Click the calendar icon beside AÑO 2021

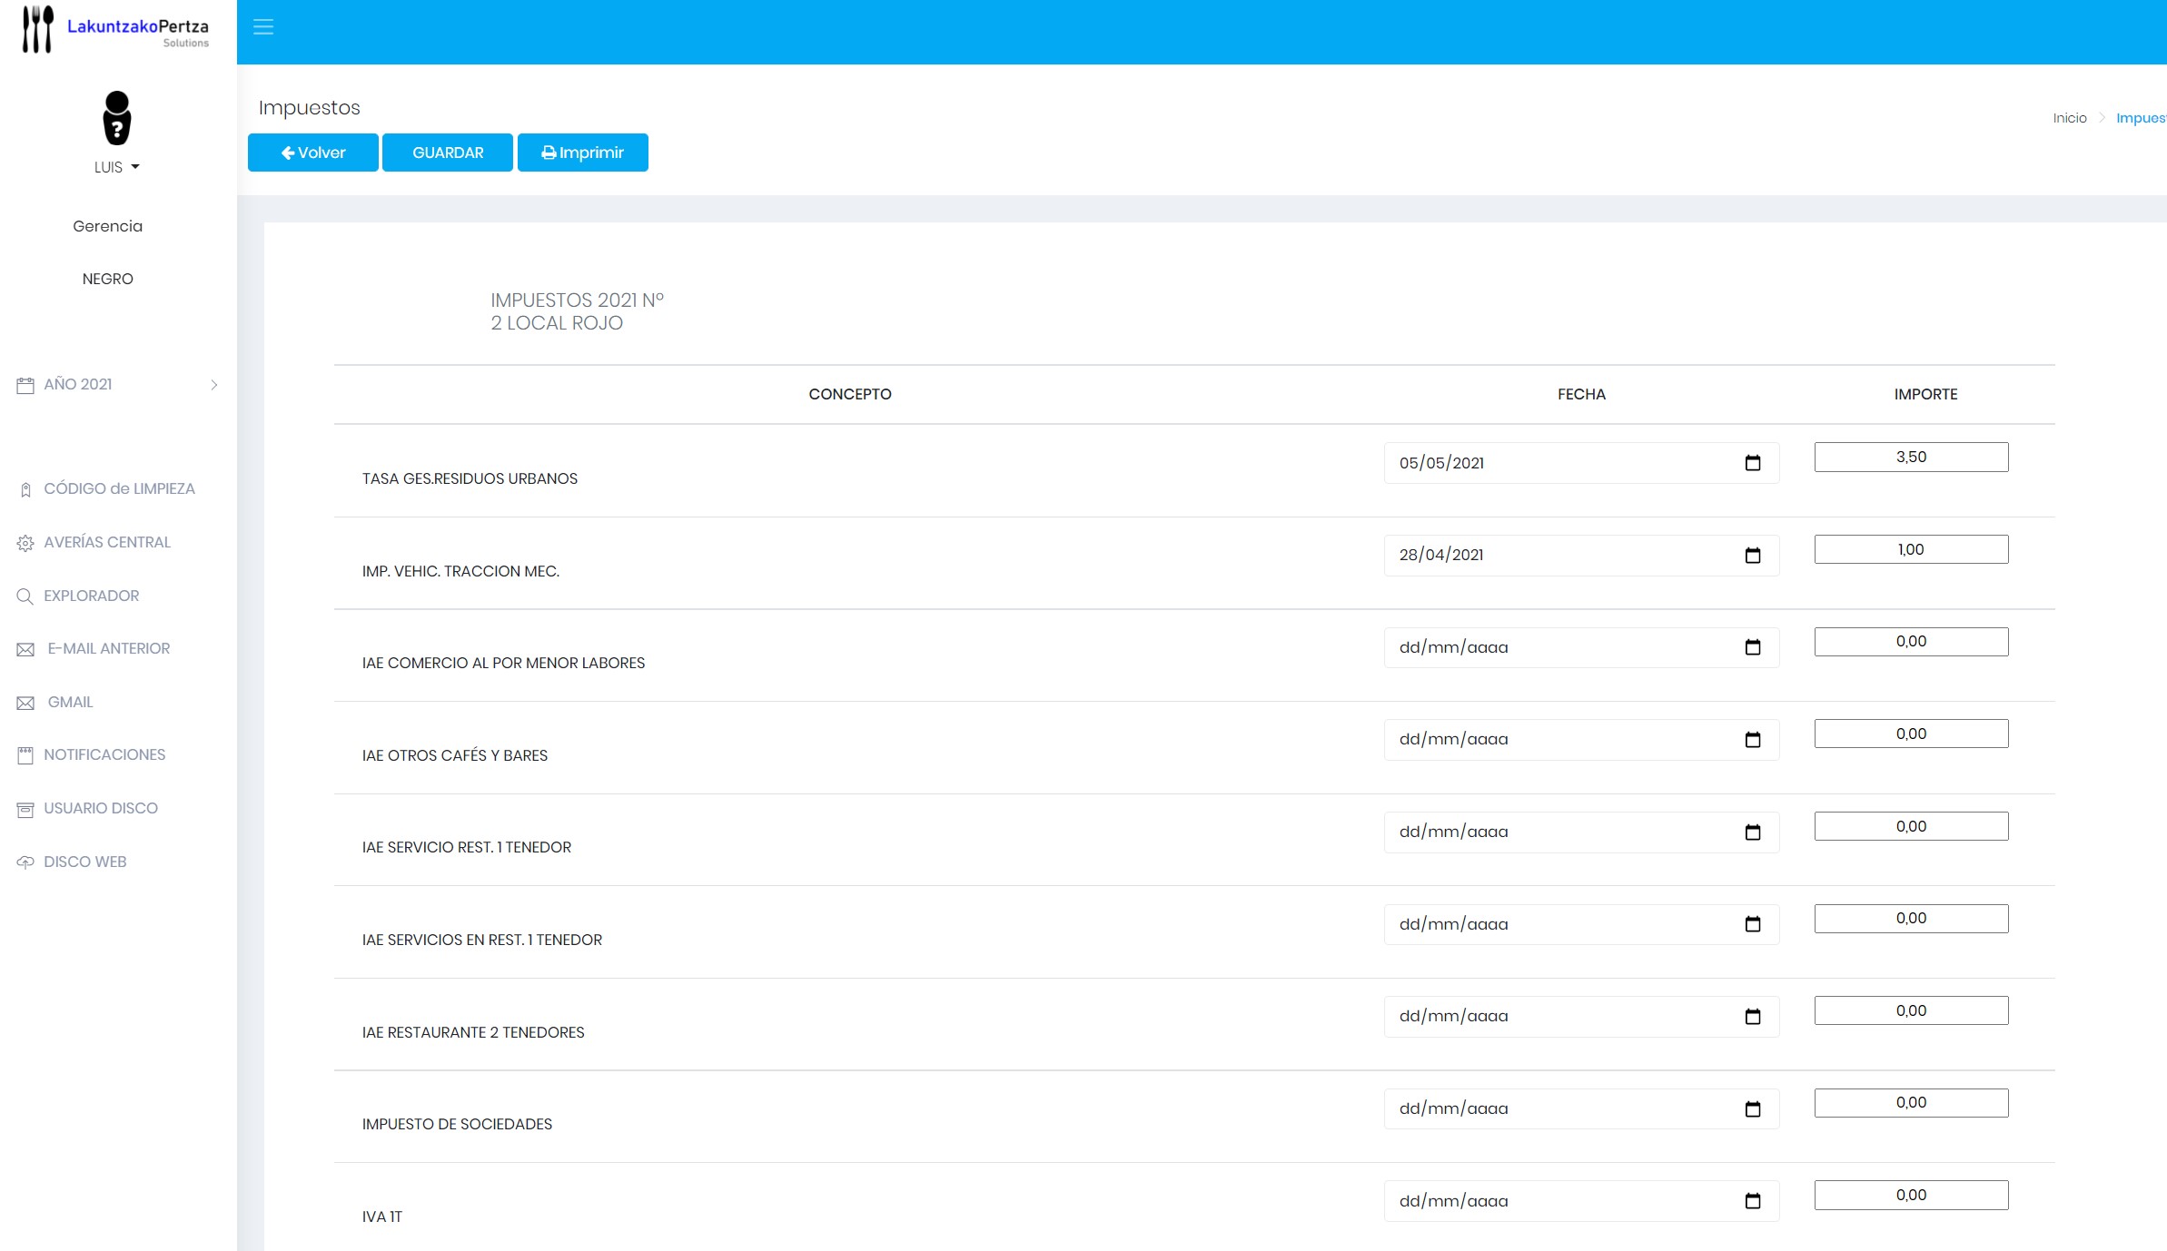(x=25, y=385)
